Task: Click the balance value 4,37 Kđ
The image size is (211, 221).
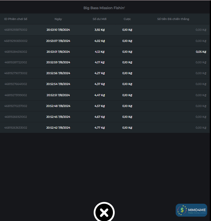Action: 100,84
